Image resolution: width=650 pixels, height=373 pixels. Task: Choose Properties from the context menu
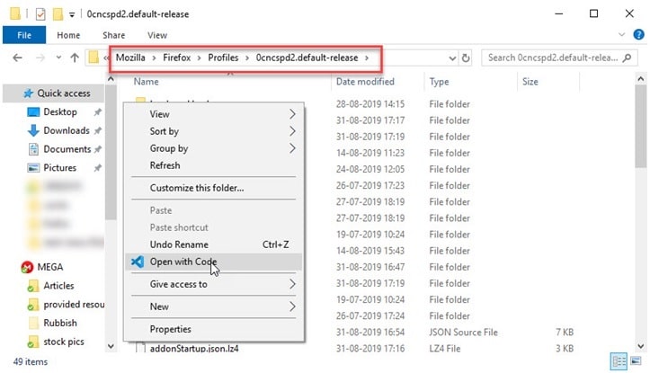click(x=214, y=329)
